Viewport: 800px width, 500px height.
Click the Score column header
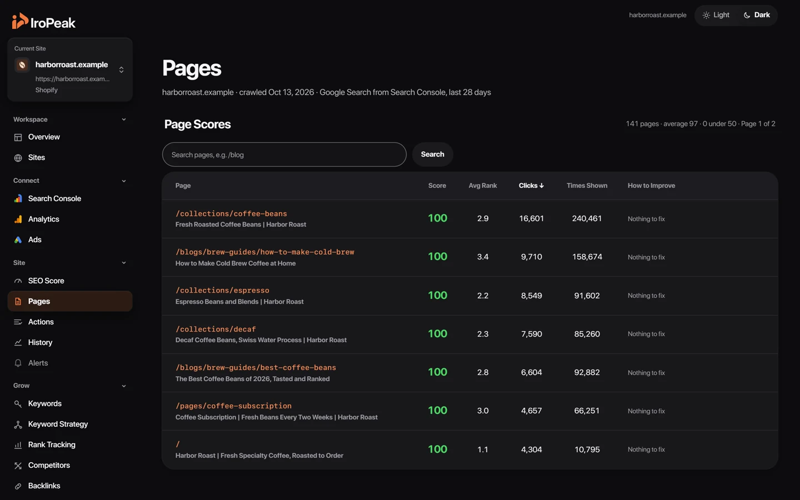pyautogui.click(x=437, y=186)
